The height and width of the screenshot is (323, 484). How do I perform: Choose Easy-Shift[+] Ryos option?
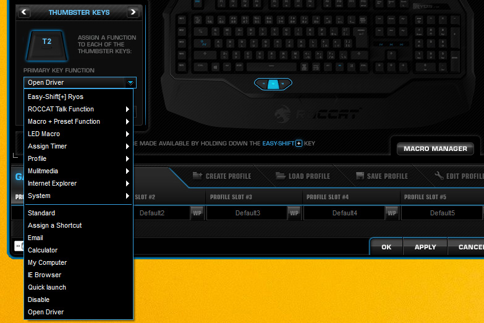[79, 97]
